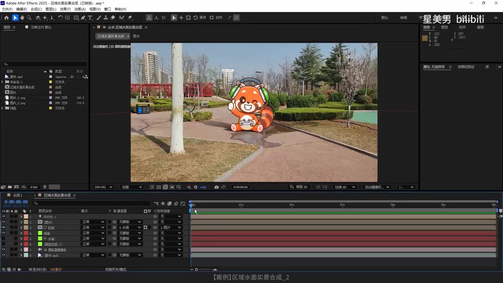
Task: Open channel and color management icon
Action: click(x=189, y=187)
